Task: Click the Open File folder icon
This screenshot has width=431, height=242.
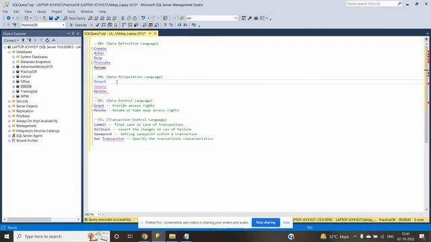Action: 44,18
